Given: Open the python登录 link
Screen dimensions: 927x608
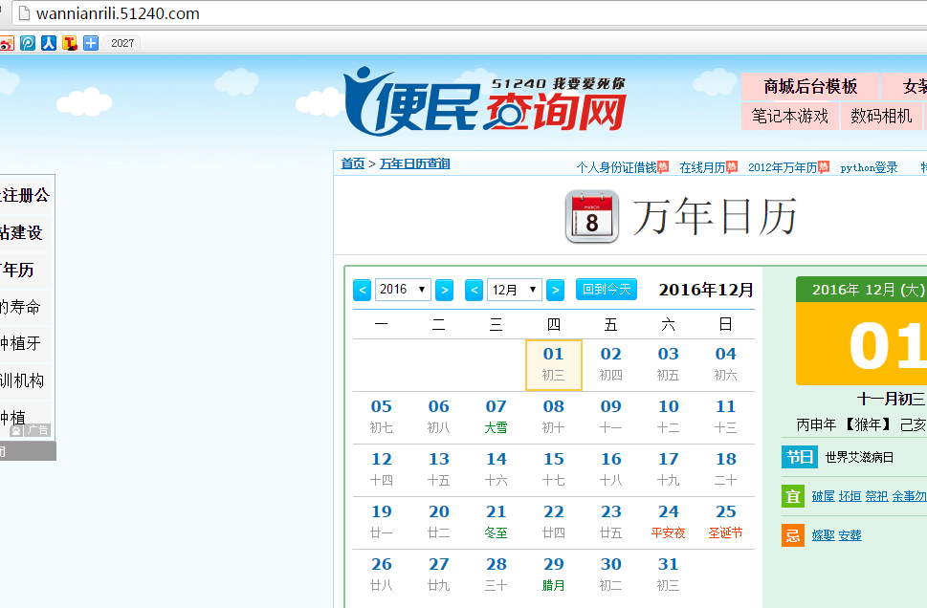Looking at the screenshot, I should point(869,167).
